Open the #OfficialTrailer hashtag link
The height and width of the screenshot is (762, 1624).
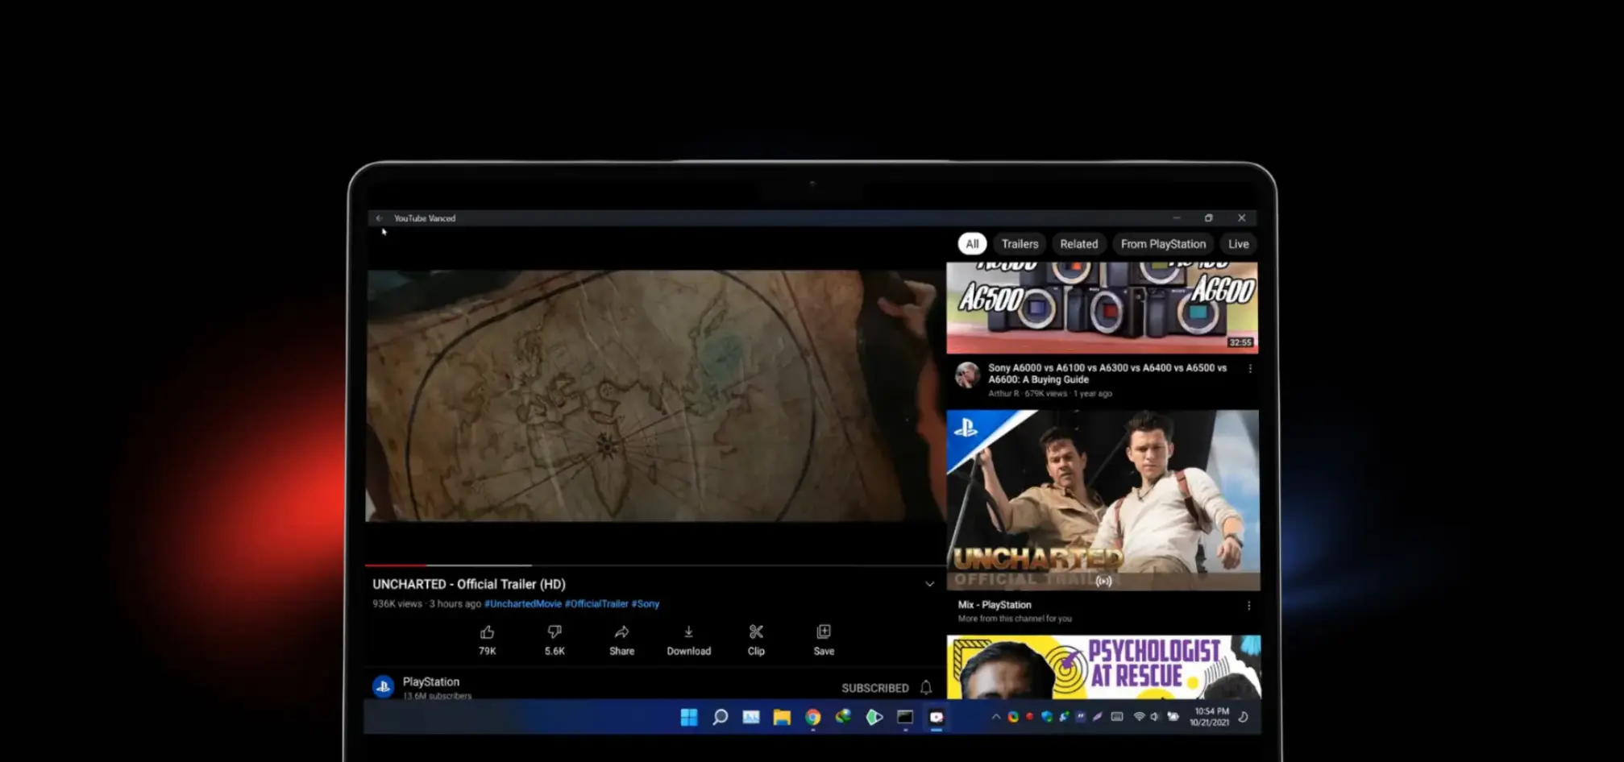[596, 604]
